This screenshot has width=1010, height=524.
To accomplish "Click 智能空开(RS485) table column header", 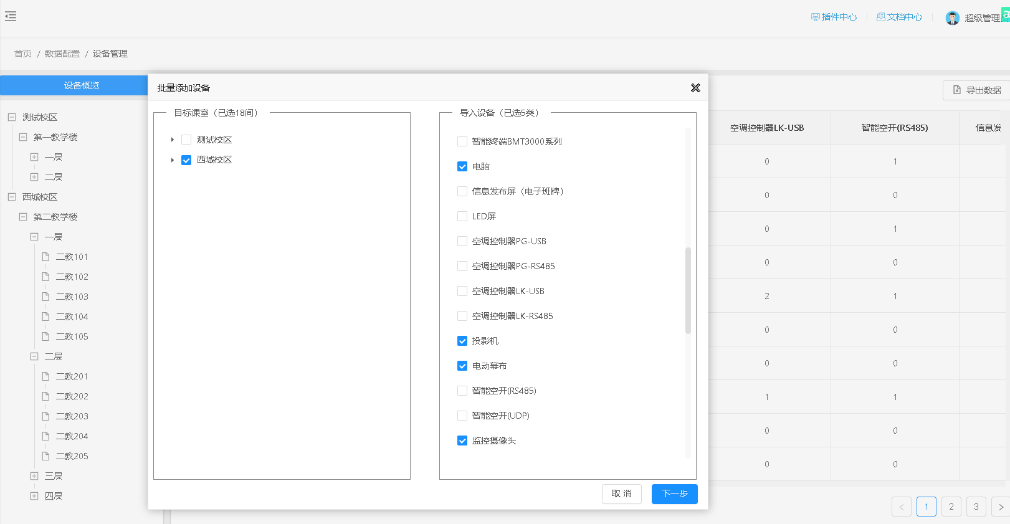I will tap(895, 128).
